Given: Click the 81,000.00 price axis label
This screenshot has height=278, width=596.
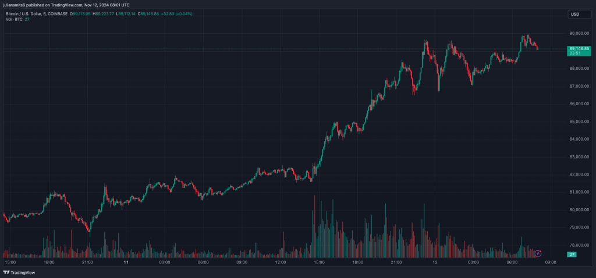Looking at the screenshot, I should point(579,192).
